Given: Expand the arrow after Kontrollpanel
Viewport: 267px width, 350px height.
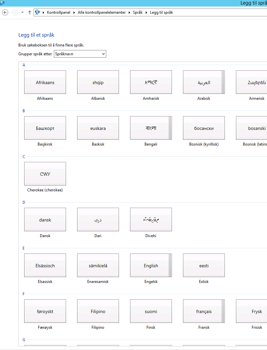Looking at the screenshot, I should [x=74, y=12].
